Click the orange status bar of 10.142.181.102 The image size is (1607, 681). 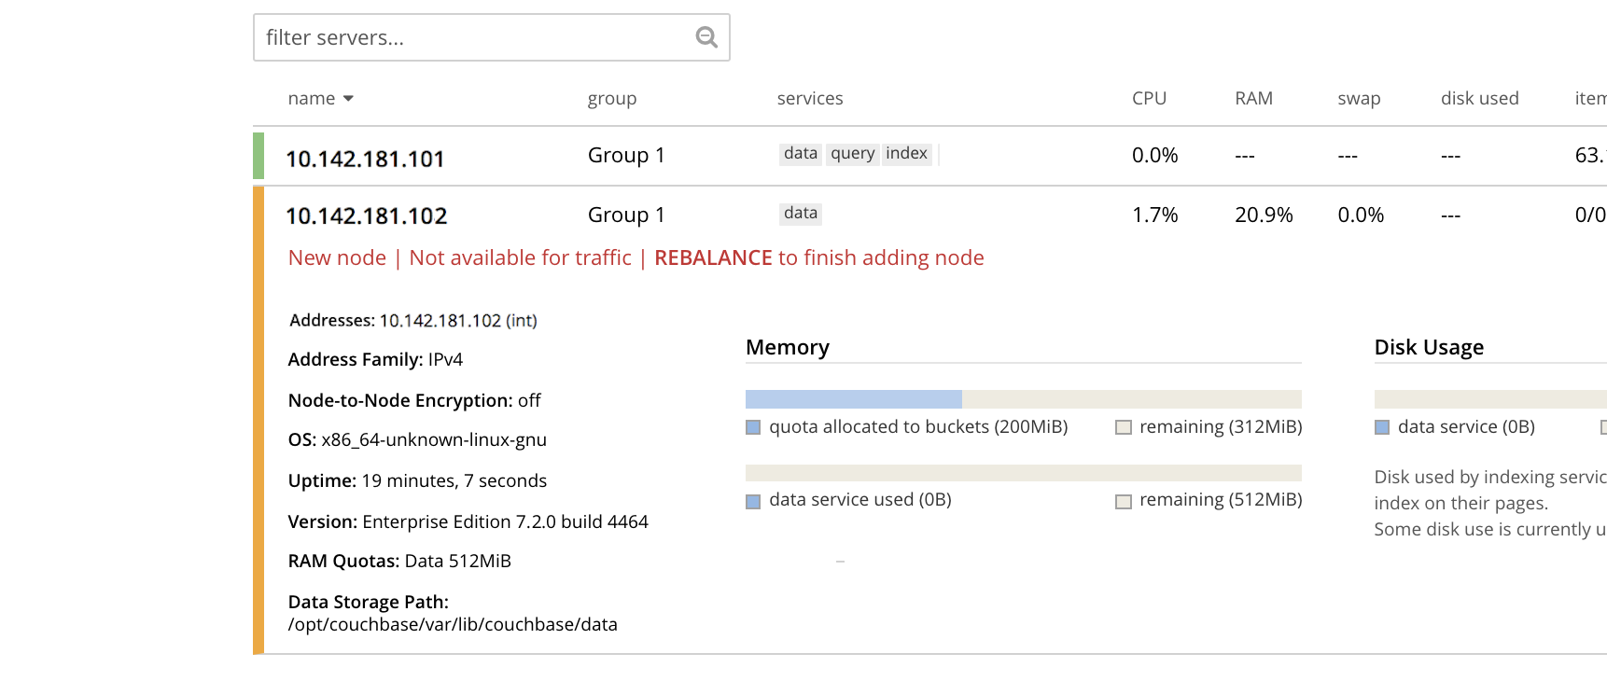pyautogui.click(x=259, y=420)
